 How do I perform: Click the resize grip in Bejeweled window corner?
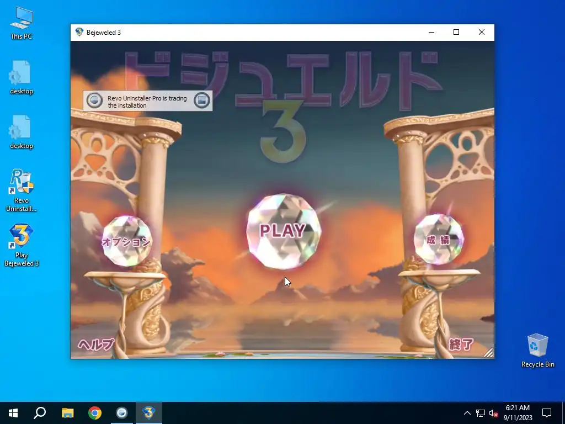coord(489,353)
